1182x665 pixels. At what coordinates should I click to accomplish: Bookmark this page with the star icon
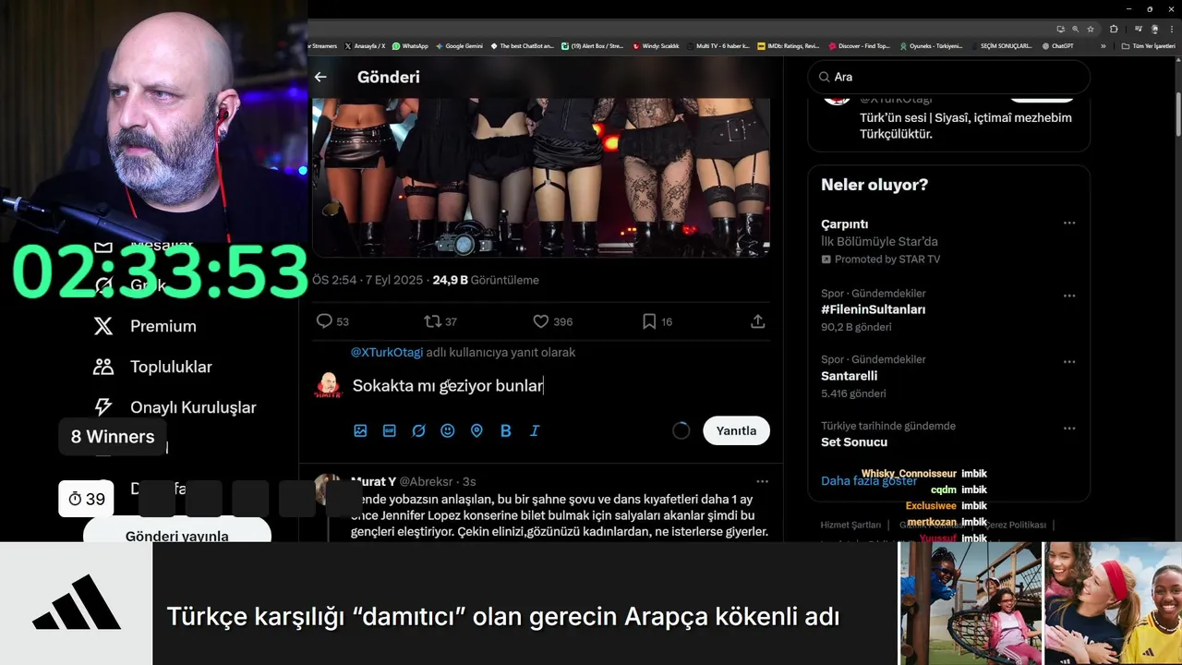click(1091, 29)
